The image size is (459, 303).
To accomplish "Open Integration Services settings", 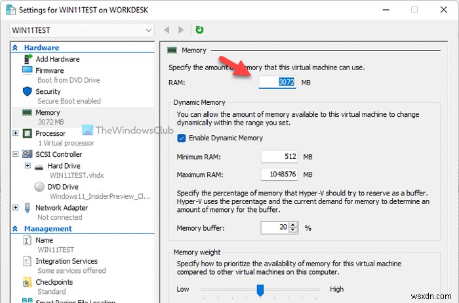I will pyautogui.click(x=66, y=261).
